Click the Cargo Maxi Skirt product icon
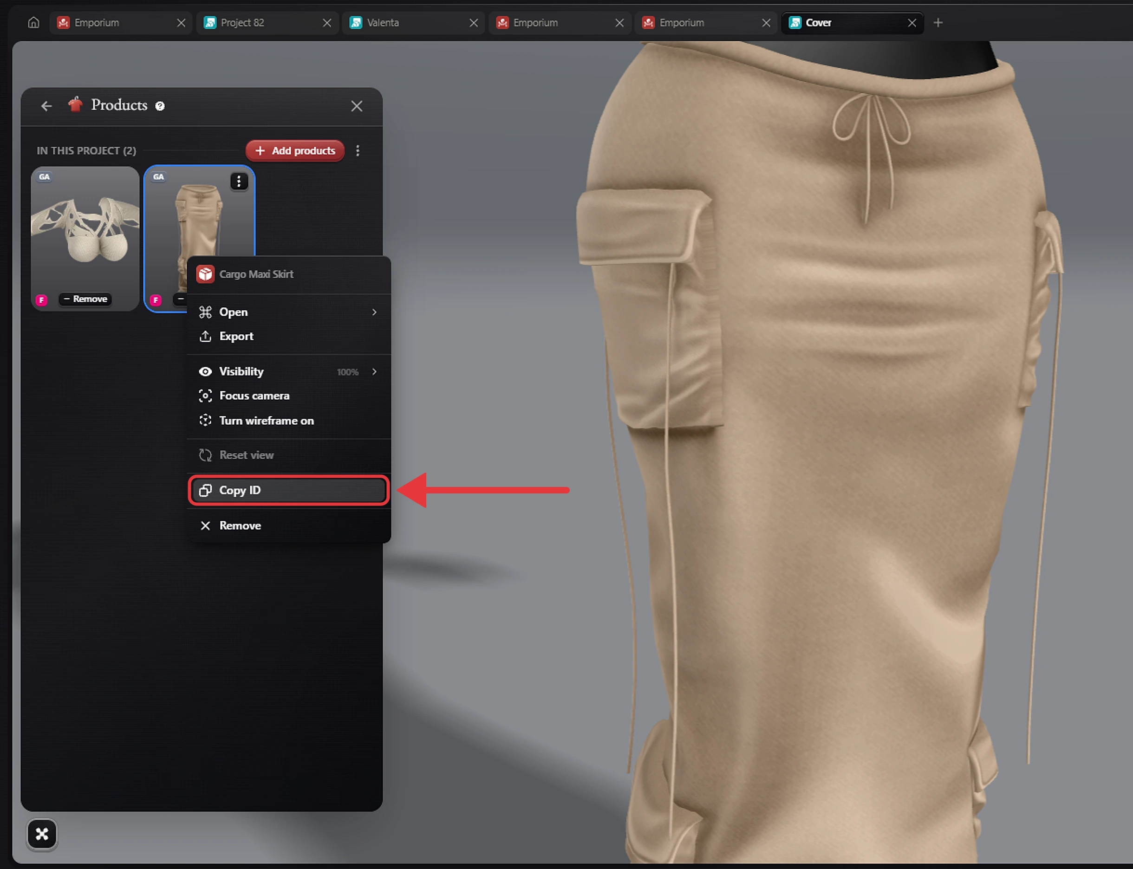The height and width of the screenshot is (869, 1133). pos(205,274)
